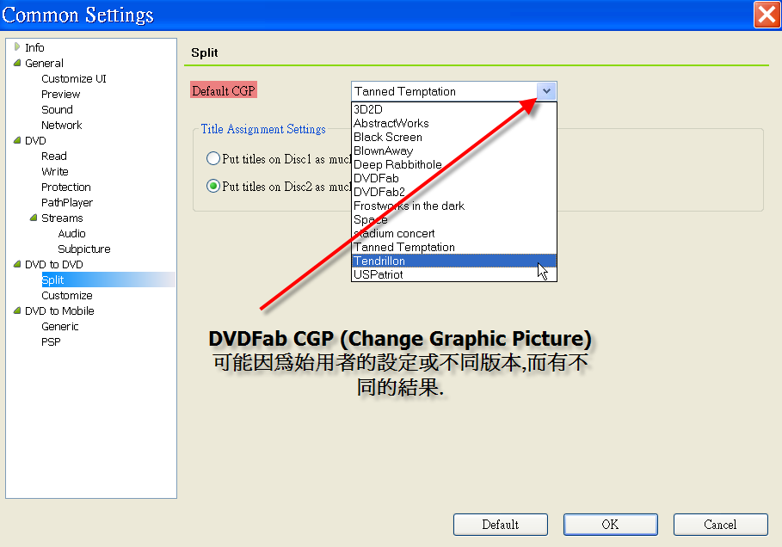Open Read settings under DVD
Image resolution: width=782 pixels, height=547 pixels.
54,156
